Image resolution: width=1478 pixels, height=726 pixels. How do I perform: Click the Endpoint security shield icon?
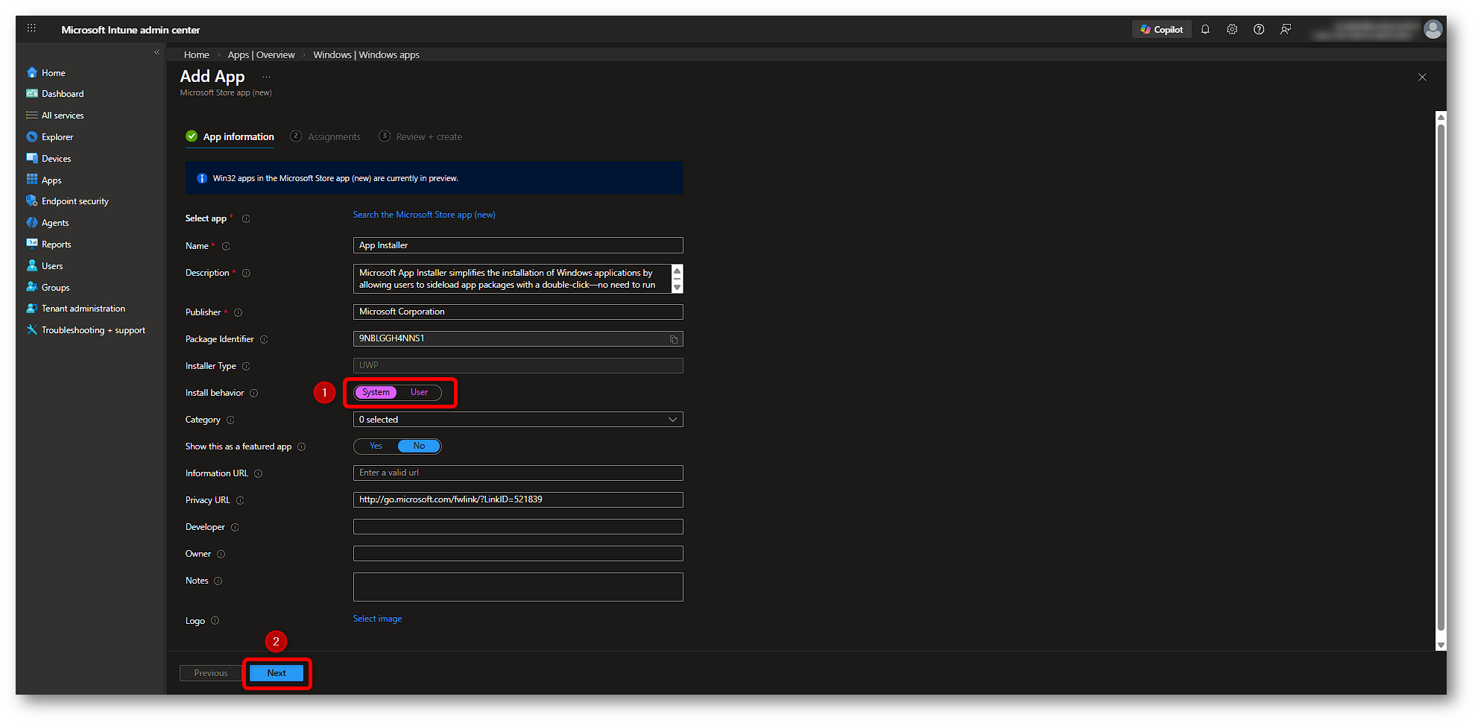pos(32,201)
